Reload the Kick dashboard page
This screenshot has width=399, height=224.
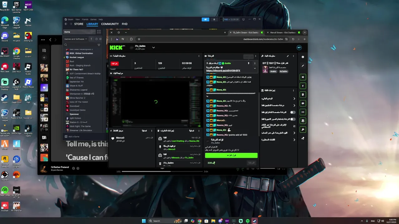pos(293,39)
